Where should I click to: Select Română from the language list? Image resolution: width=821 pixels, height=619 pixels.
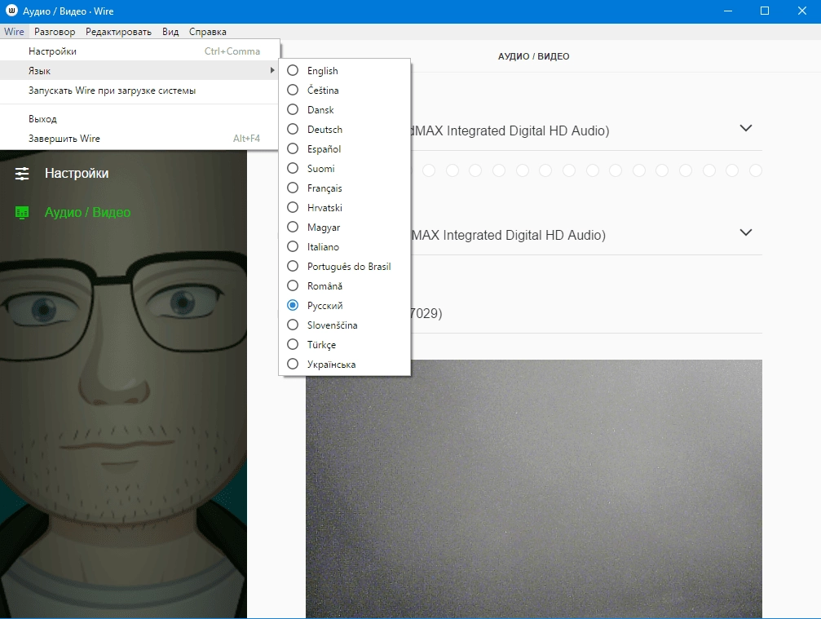[x=345, y=285]
